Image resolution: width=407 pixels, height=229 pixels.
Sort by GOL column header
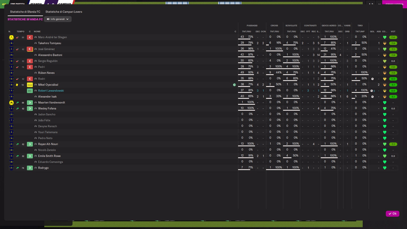372,31
